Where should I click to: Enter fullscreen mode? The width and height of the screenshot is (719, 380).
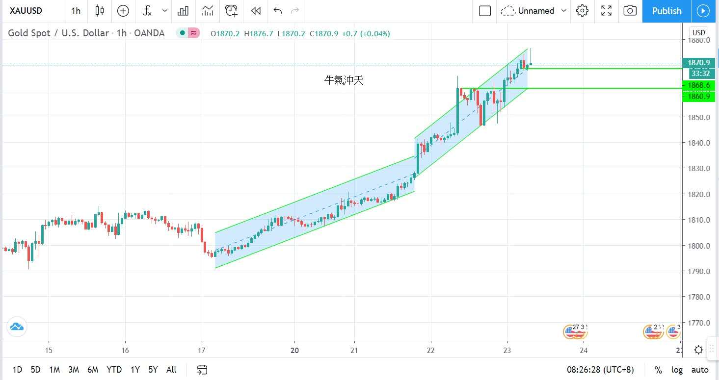[x=606, y=11]
